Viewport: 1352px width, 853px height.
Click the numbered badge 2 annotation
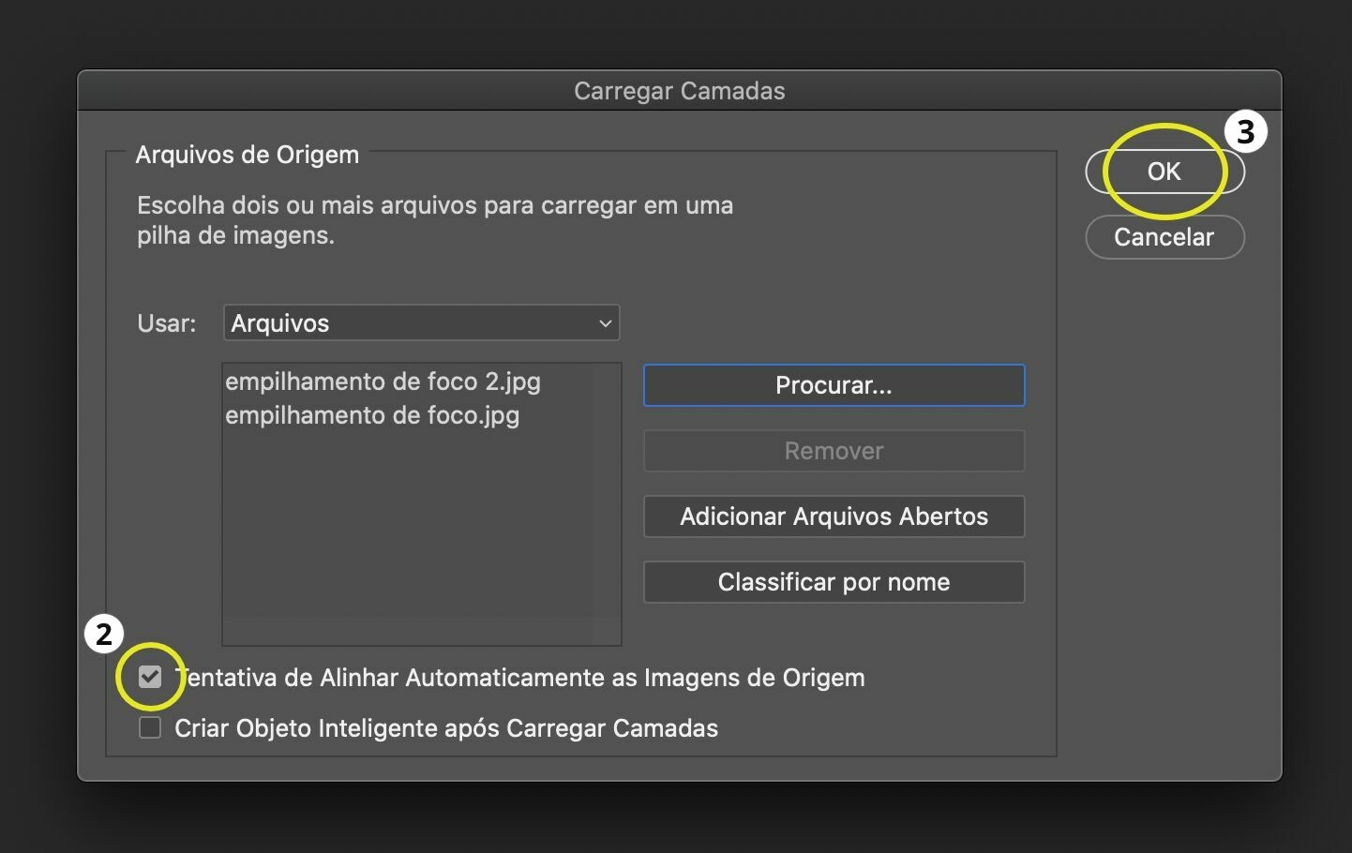104,634
